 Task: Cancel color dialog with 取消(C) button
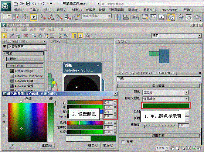pos(108,145)
